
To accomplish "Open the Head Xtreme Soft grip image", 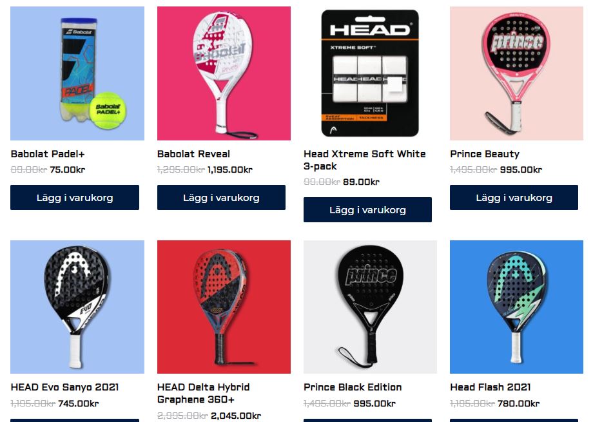I will 370,73.
